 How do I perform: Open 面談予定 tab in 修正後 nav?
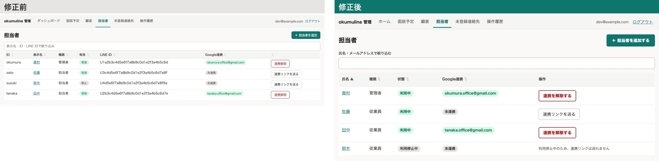406,22
